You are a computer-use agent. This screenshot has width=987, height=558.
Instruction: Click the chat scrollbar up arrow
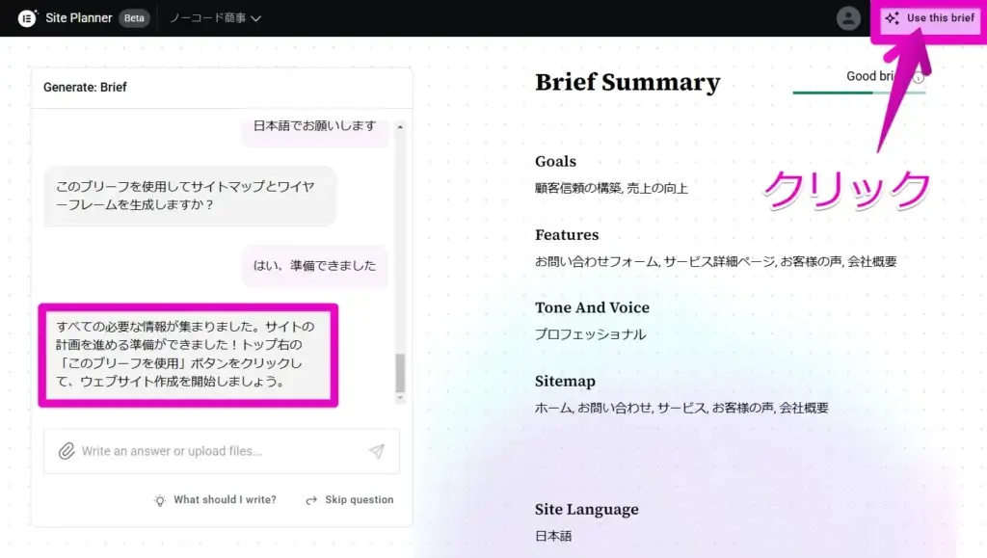(400, 127)
